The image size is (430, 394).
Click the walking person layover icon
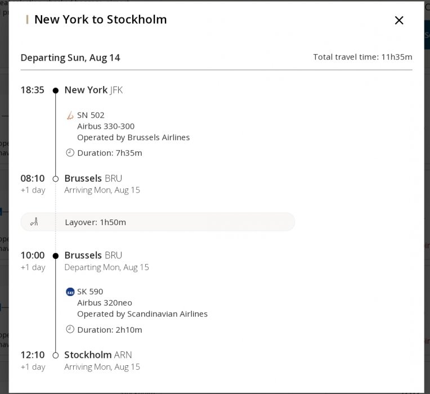point(34,222)
